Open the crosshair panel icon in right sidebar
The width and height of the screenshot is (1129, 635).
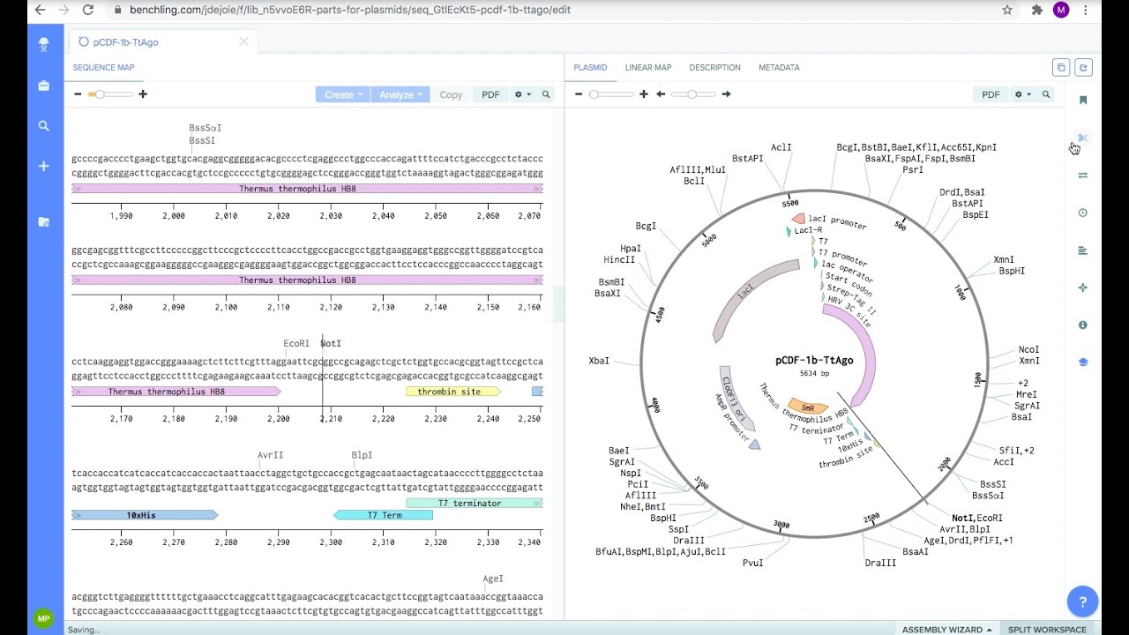[x=1083, y=288]
